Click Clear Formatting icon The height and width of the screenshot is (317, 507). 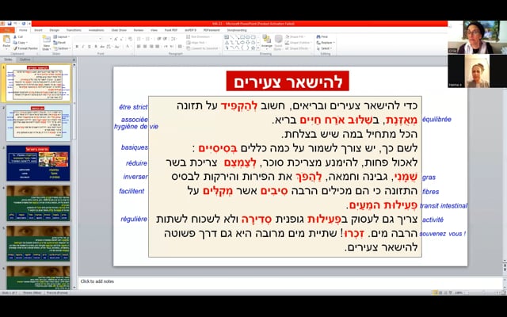(x=130, y=39)
